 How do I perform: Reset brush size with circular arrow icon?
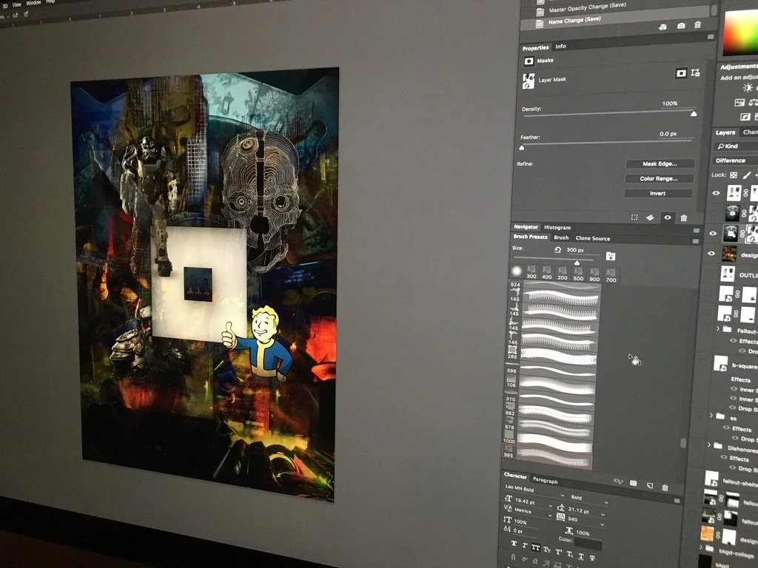click(x=557, y=250)
